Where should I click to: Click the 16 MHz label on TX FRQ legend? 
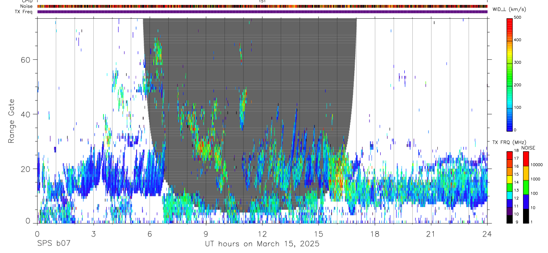[515, 167]
